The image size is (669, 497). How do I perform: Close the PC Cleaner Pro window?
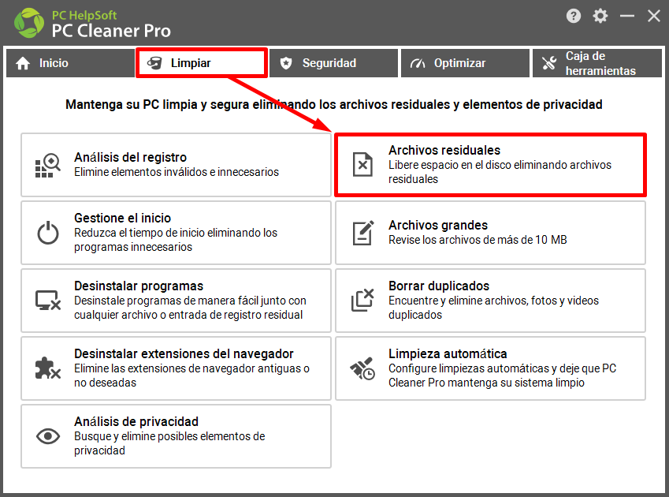(654, 17)
